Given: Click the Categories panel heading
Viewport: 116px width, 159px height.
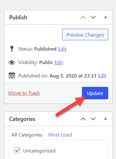Looking at the screenshot, I should coord(22,119).
